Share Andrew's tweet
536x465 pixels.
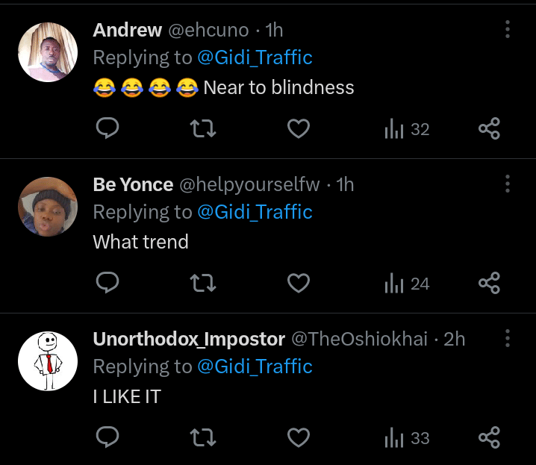click(489, 129)
